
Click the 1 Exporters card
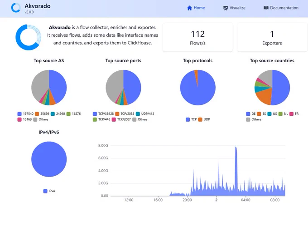click(x=272, y=37)
